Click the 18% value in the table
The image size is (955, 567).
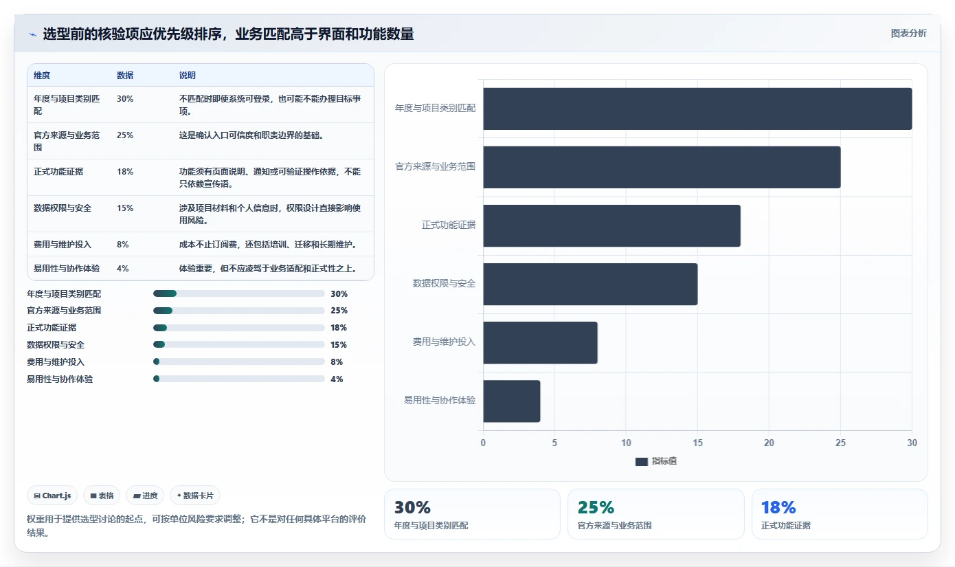pyautogui.click(x=125, y=172)
